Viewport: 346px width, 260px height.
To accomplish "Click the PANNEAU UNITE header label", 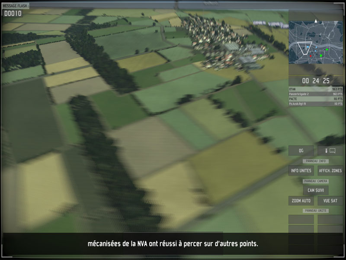I will click(316, 211).
